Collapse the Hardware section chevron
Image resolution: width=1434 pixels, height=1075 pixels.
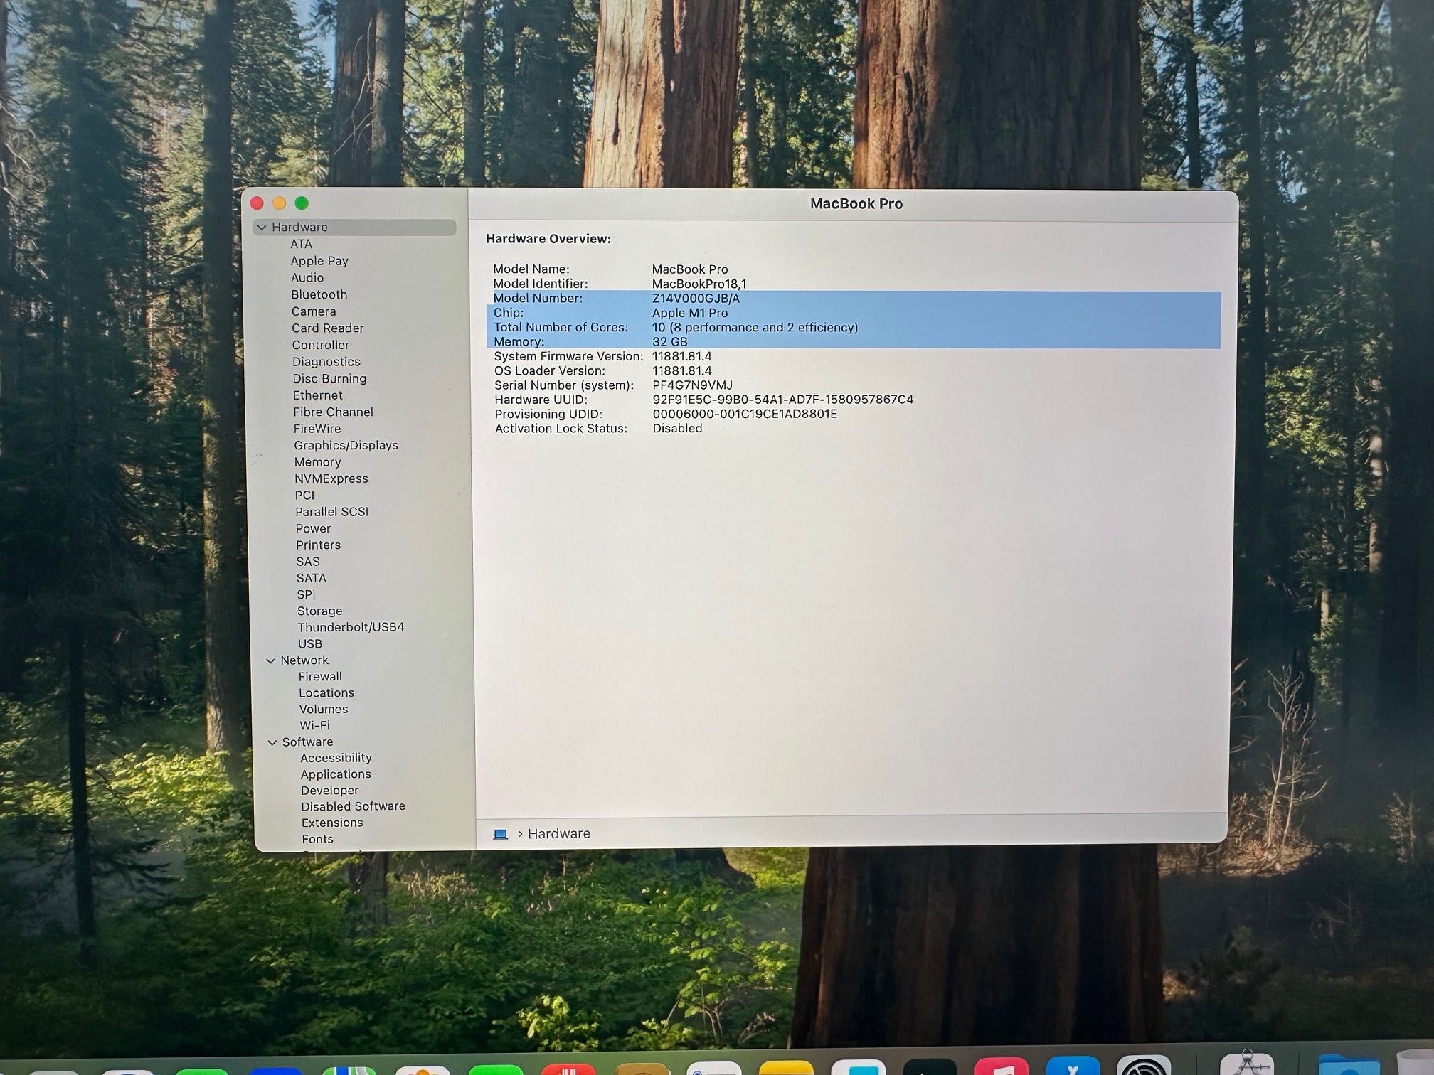pyautogui.click(x=262, y=228)
